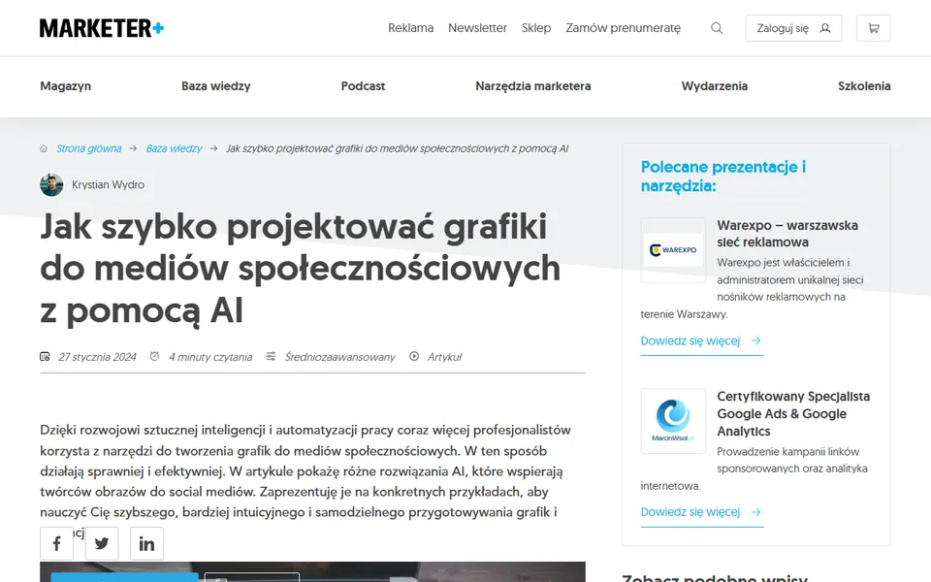Open the Podcast menu item
The width and height of the screenshot is (931, 582).
tap(363, 86)
